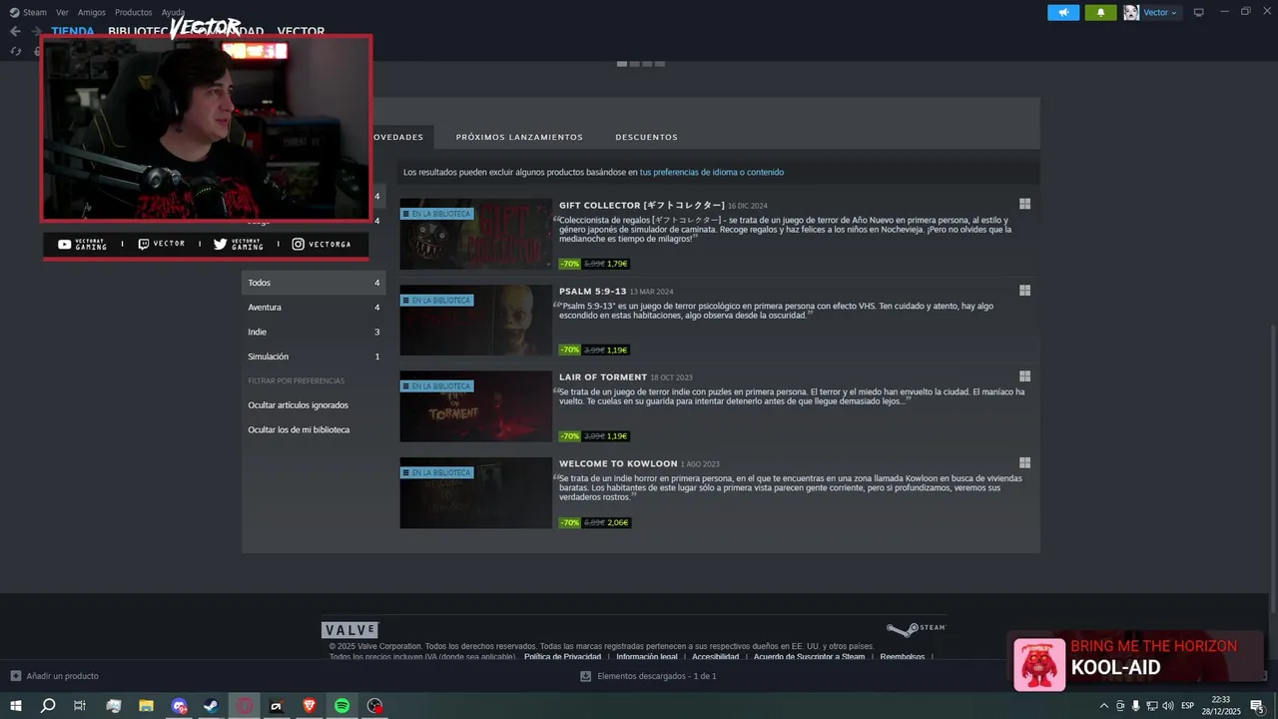Open Steam announcements megaphone button
The height and width of the screenshot is (719, 1278).
(x=1063, y=12)
